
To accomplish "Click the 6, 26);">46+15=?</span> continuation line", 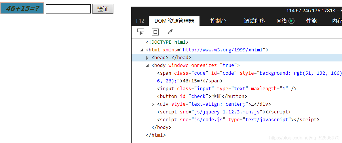I will tap(190, 81).
